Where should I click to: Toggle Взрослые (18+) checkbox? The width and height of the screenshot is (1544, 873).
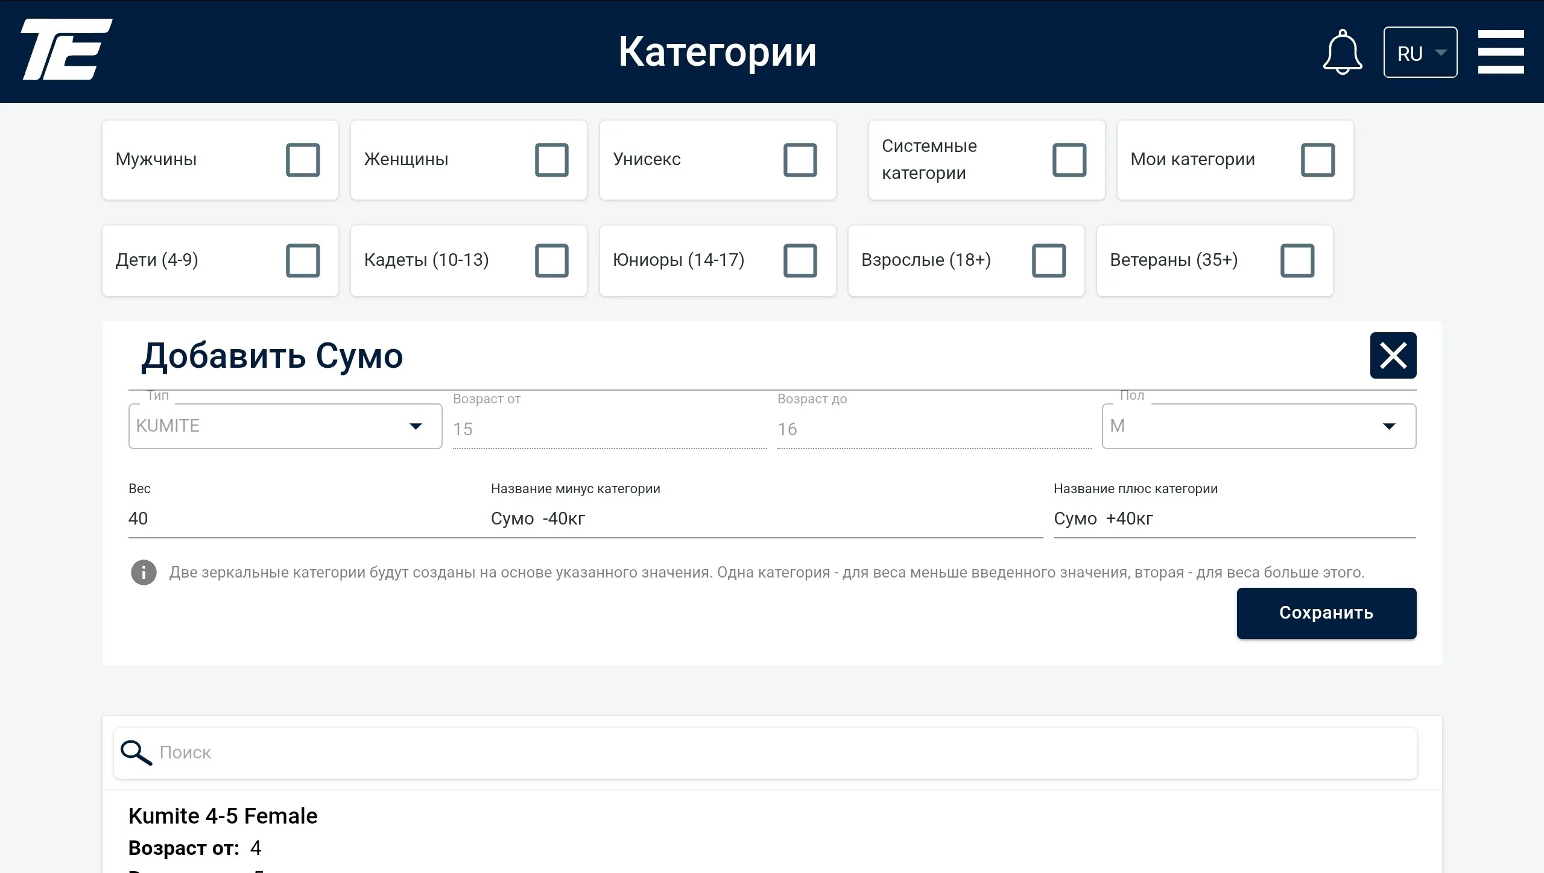[x=1049, y=260]
